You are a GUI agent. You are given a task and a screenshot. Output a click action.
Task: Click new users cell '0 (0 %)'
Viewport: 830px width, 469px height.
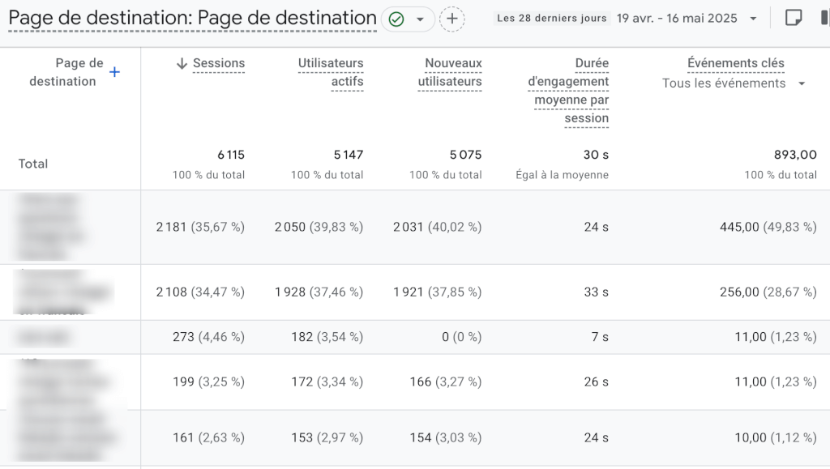pyautogui.click(x=461, y=337)
